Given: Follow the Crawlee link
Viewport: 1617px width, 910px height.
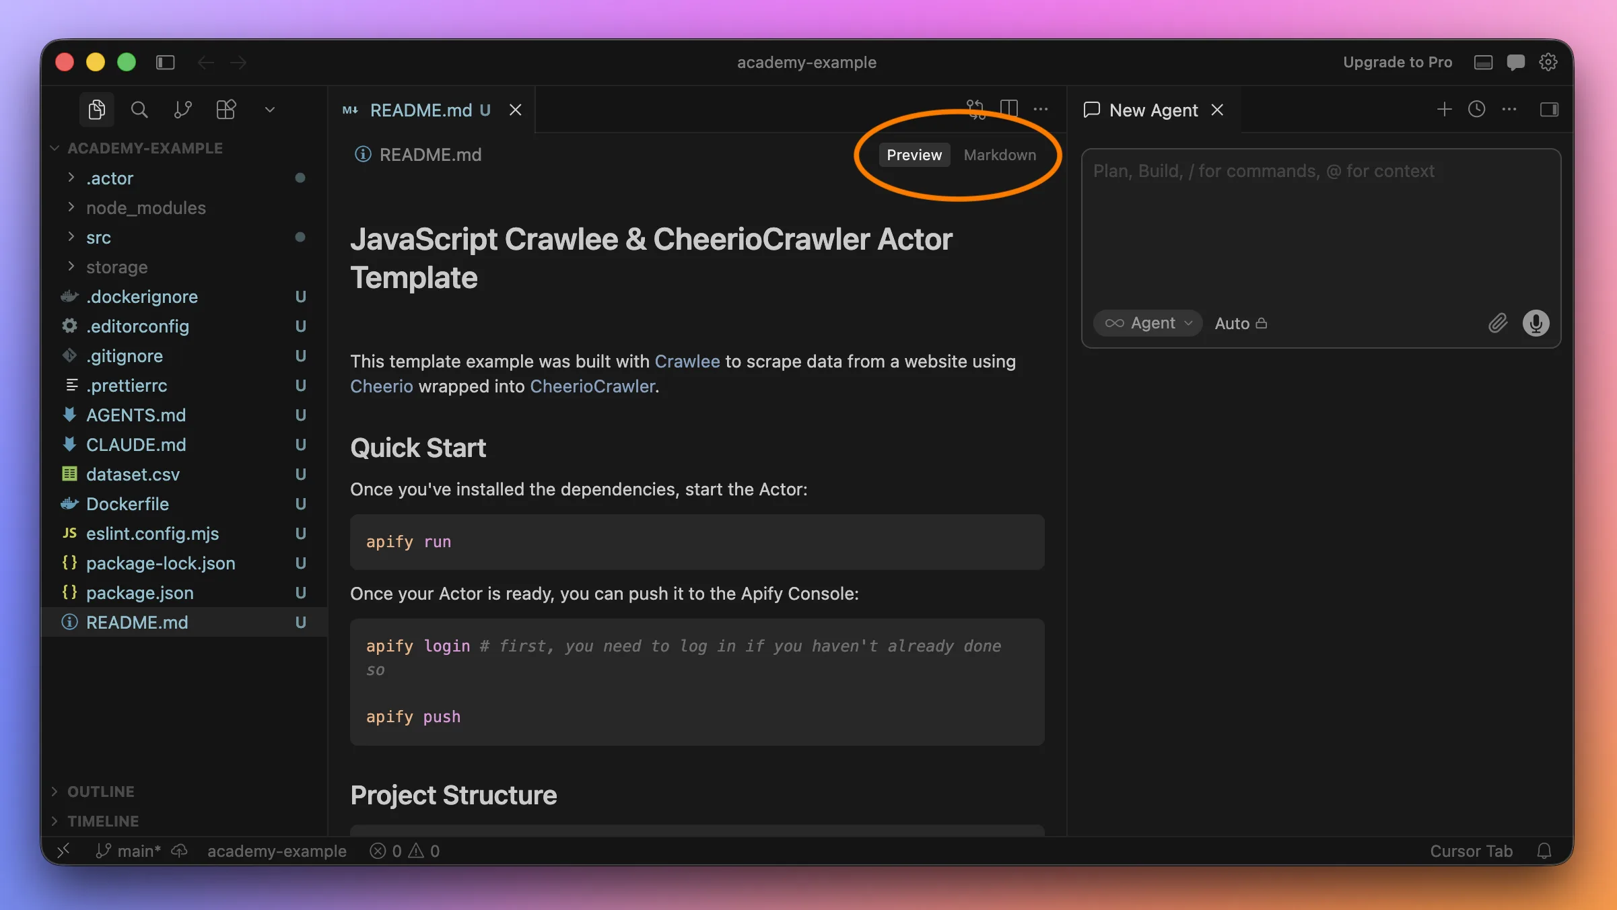Looking at the screenshot, I should (x=687, y=361).
